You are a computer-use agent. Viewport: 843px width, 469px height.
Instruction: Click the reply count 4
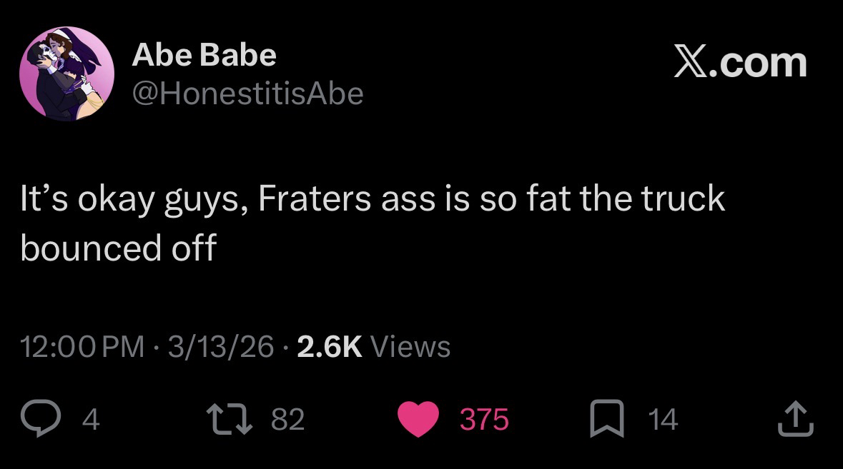[x=91, y=420]
